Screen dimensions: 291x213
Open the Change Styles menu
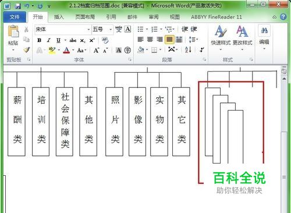[242, 37]
